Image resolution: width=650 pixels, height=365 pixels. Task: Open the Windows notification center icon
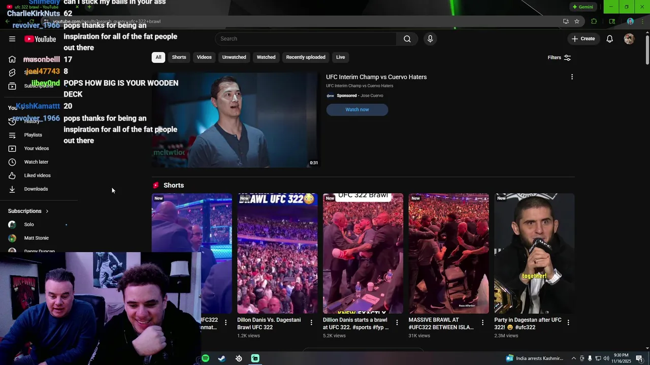point(639,358)
